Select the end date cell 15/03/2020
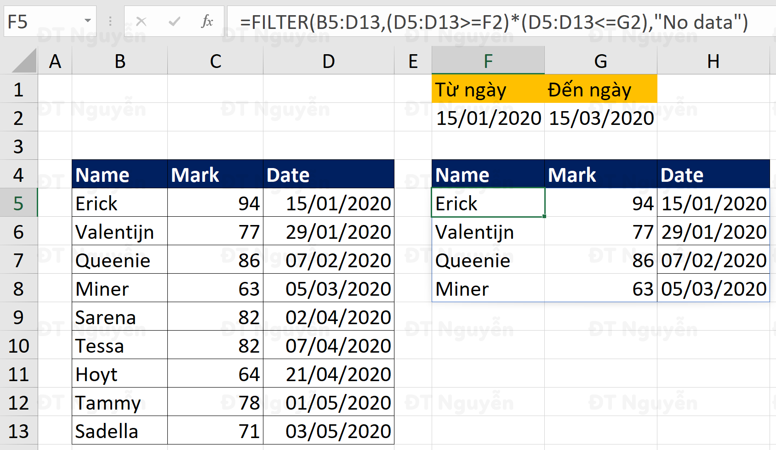The width and height of the screenshot is (776, 450). click(x=600, y=118)
